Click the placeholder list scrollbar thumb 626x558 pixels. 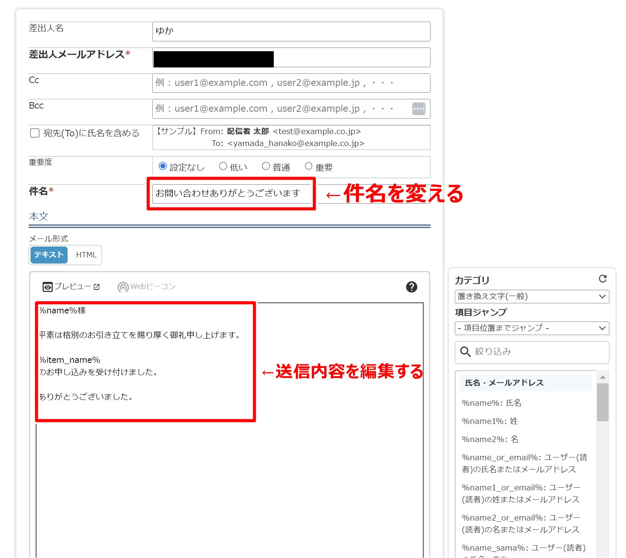click(x=602, y=402)
